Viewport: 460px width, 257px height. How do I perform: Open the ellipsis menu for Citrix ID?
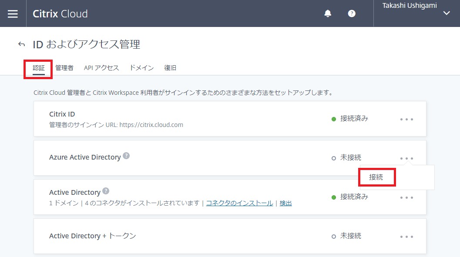coord(406,118)
